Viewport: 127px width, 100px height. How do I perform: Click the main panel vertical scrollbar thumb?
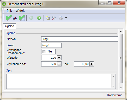click(120, 58)
